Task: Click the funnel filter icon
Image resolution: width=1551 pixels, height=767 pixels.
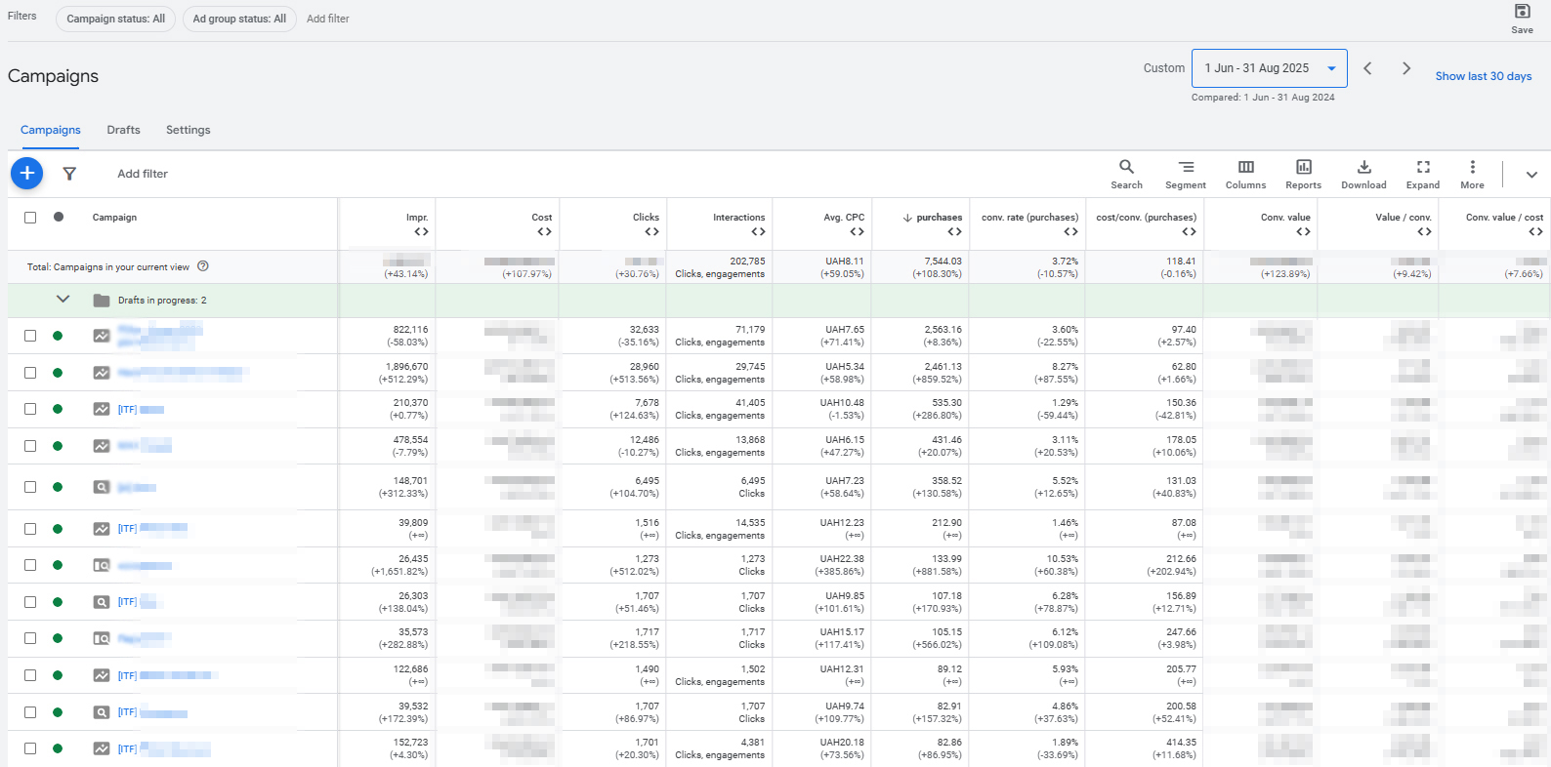Action: pyautogui.click(x=69, y=174)
